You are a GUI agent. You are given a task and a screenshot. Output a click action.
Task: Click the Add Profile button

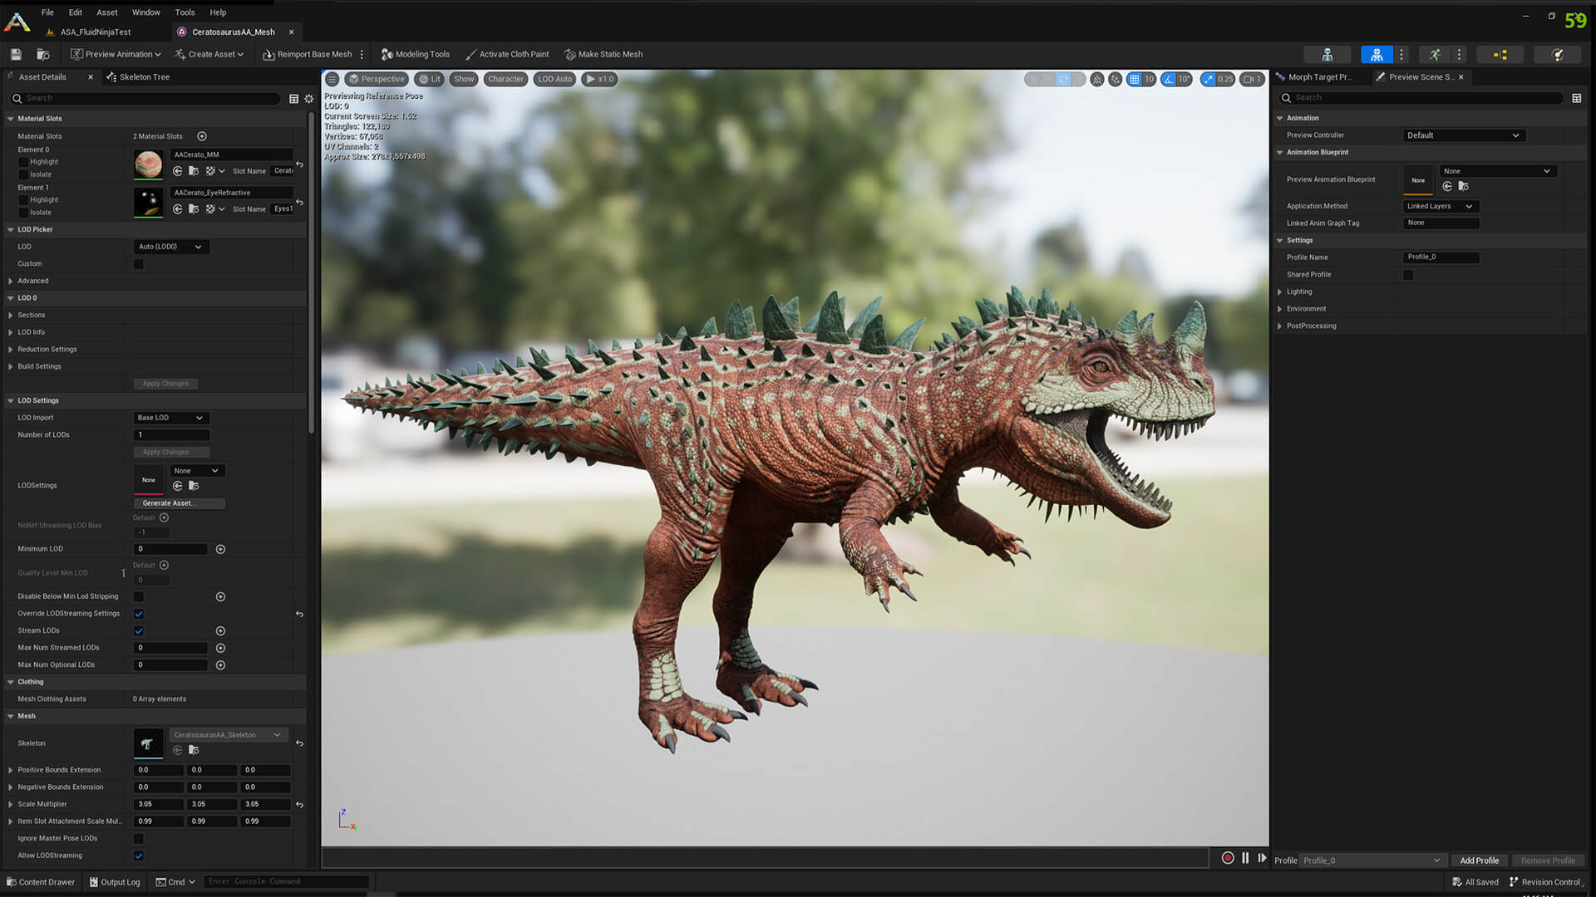point(1479,860)
